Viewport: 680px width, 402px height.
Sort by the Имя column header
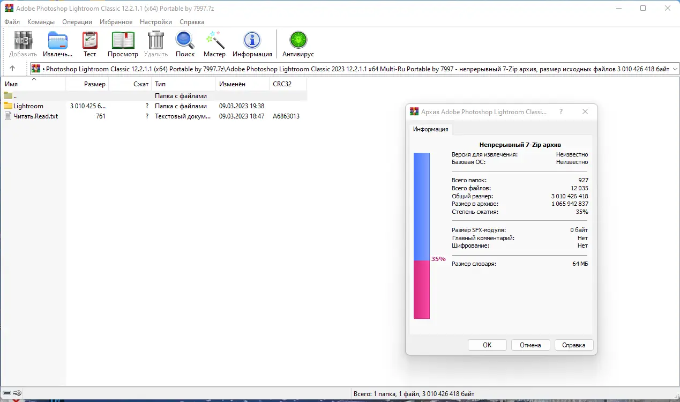point(33,84)
